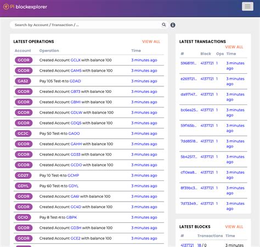Open the hamburger navigation menu
Image resolution: width=260 pixels, height=247 pixels.
click(x=247, y=7)
